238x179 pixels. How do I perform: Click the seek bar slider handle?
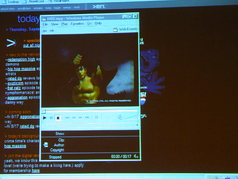coord(44,111)
